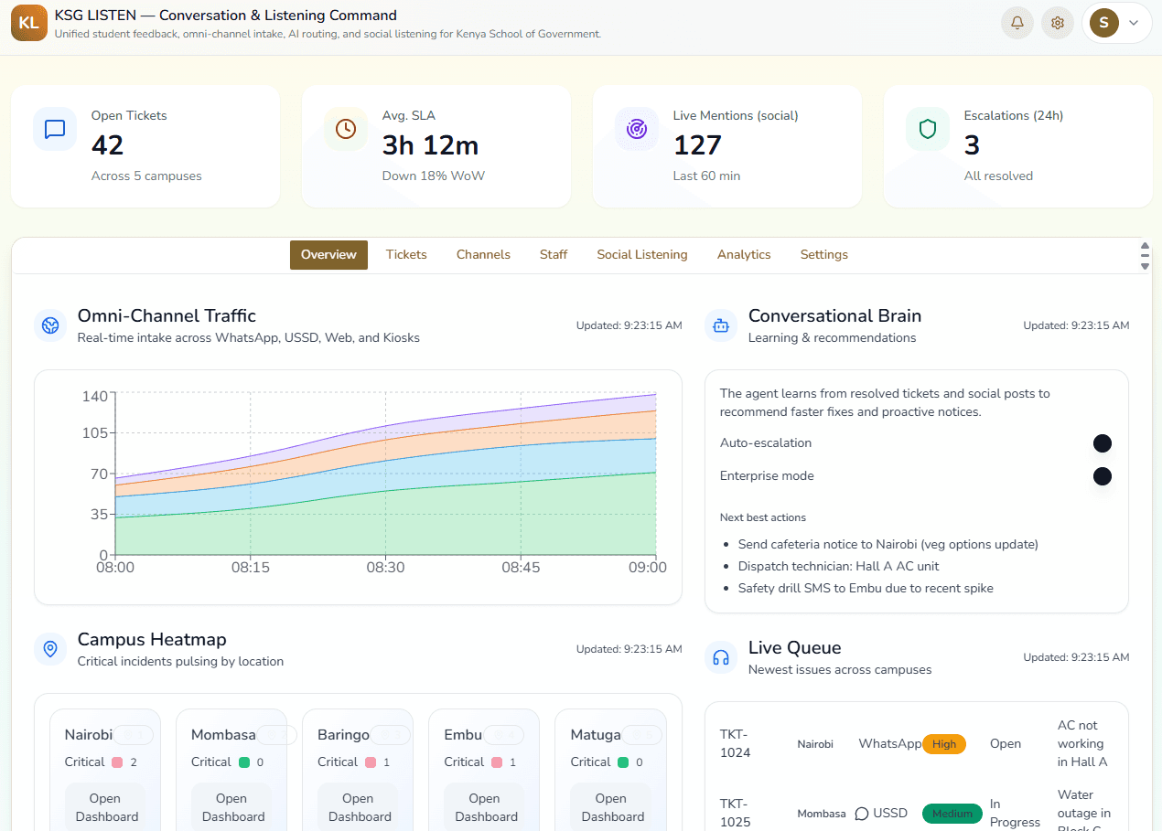This screenshot has width=1162, height=831.
Task: Expand the user profile dropdown chevron
Action: 1134,23
